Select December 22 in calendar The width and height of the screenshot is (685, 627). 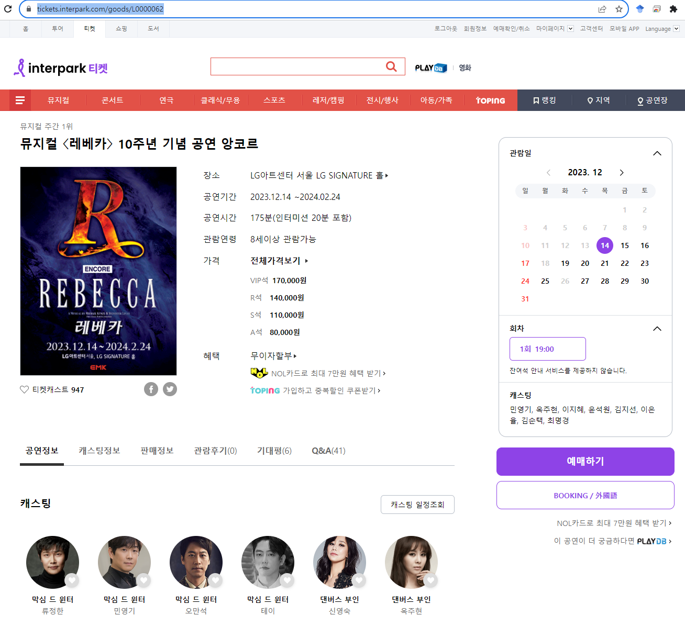[625, 263]
